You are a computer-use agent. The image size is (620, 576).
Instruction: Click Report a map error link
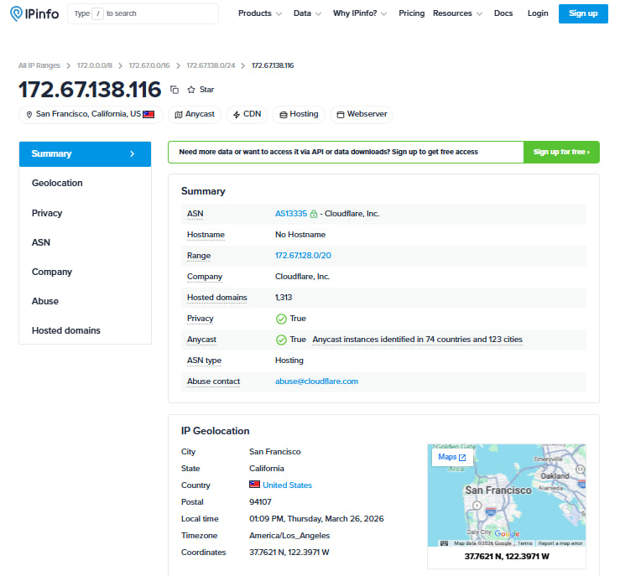click(560, 543)
